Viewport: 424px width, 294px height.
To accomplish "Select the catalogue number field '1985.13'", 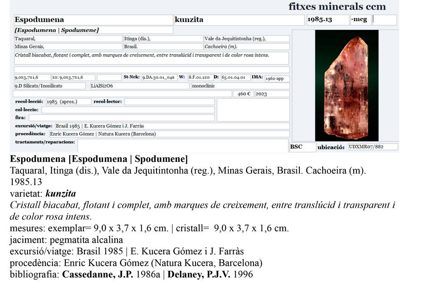I will (328, 20).
